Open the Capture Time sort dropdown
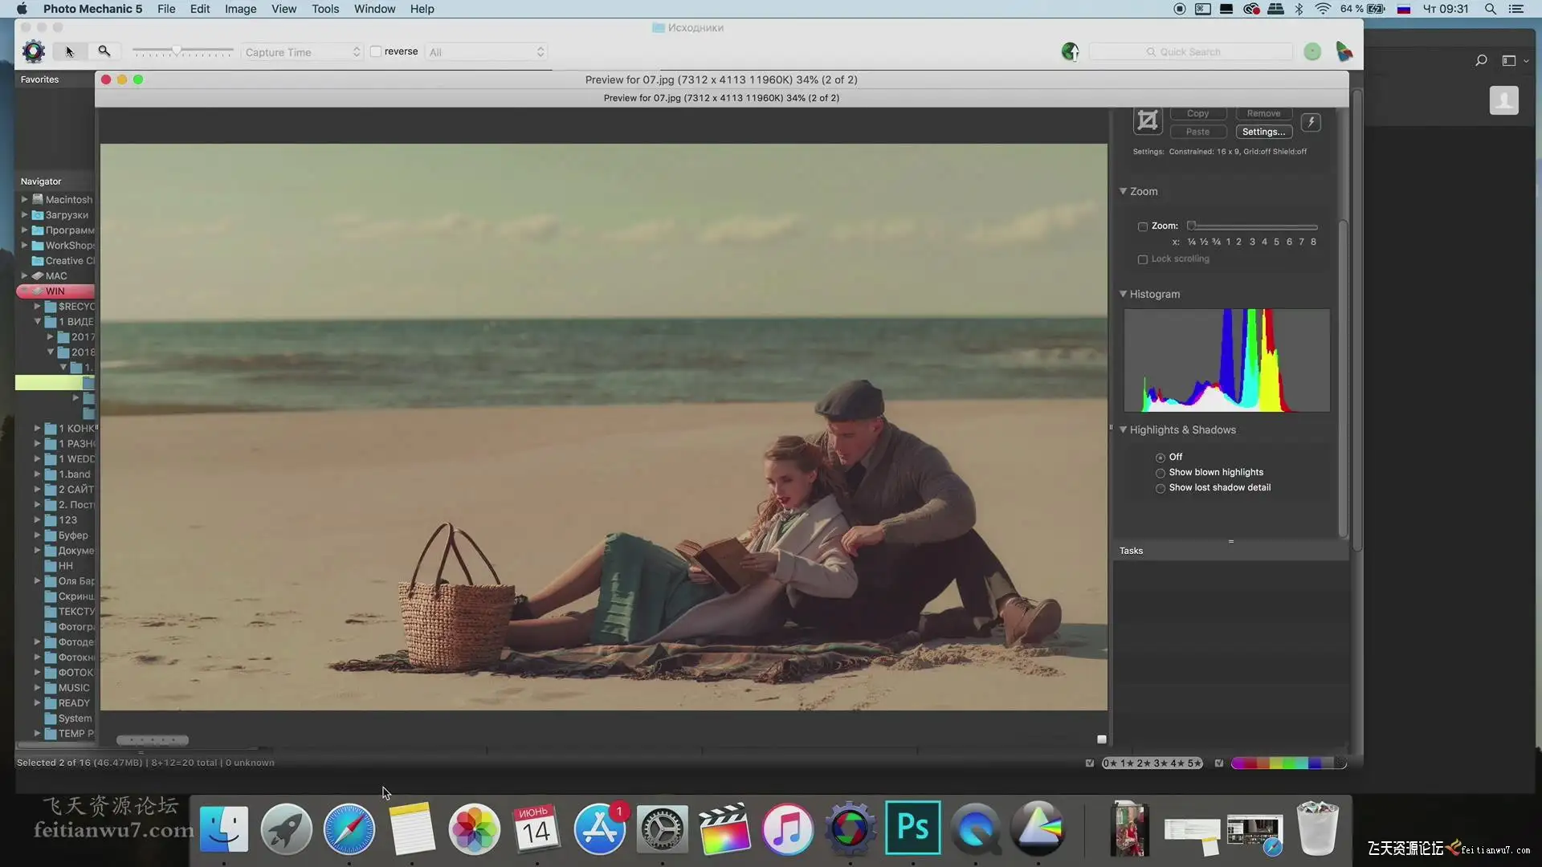Viewport: 1542px width, 867px height. click(x=302, y=52)
